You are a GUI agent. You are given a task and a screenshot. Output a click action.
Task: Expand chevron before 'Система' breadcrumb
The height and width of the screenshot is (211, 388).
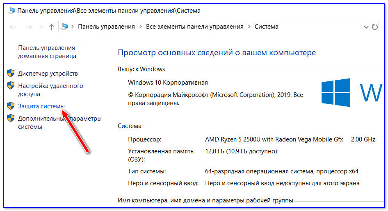coord(249,27)
